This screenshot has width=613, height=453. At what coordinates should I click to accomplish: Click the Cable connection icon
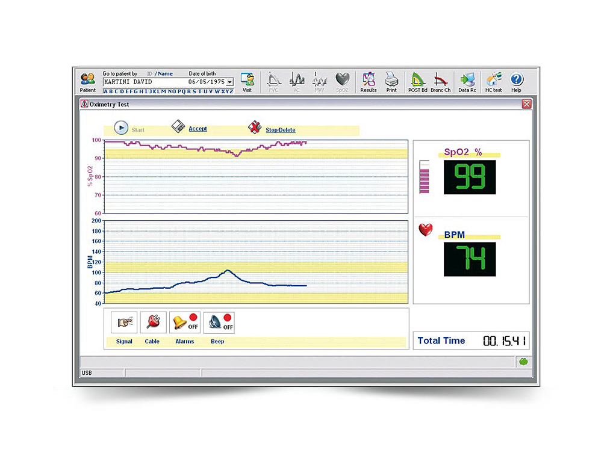point(153,323)
